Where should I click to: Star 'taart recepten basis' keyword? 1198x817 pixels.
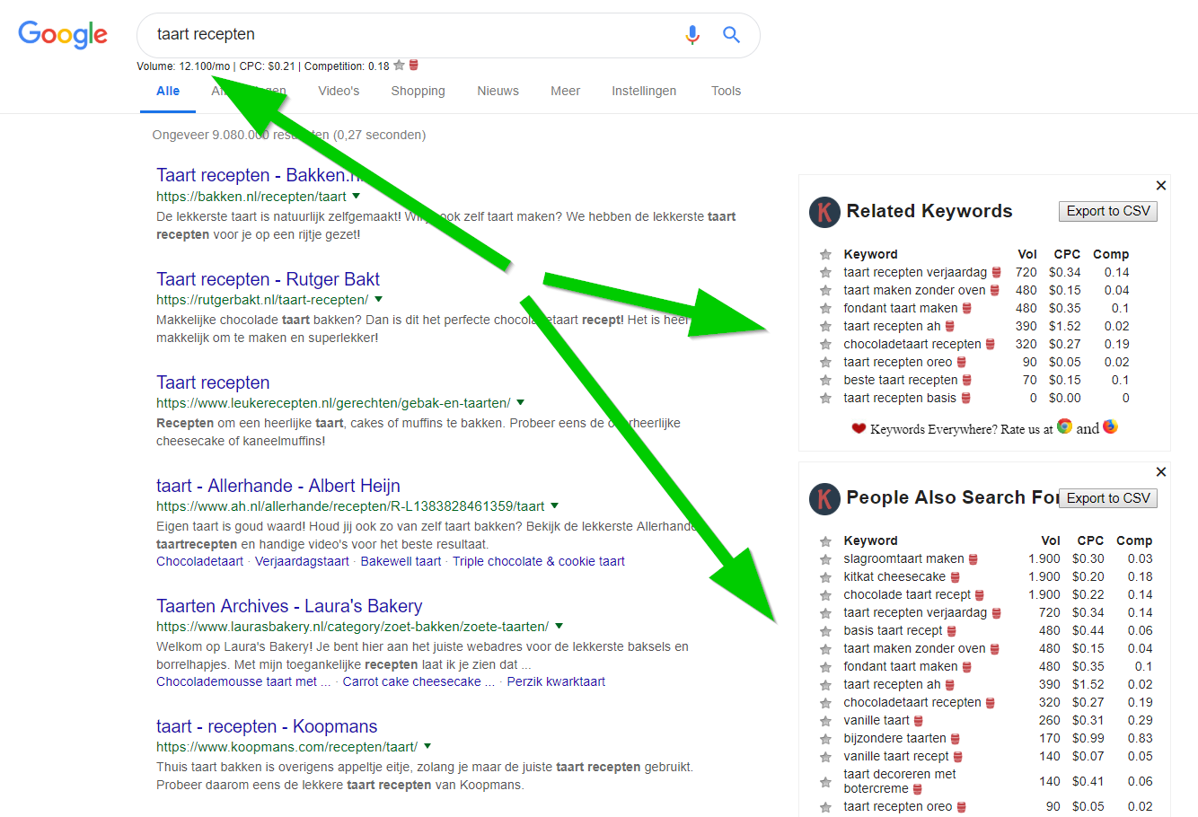click(825, 398)
